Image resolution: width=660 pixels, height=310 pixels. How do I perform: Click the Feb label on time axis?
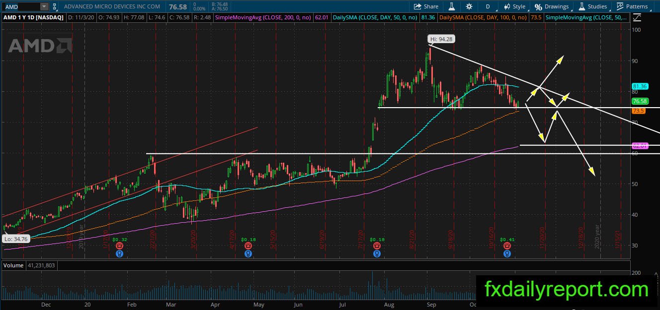[x=132, y=305]
